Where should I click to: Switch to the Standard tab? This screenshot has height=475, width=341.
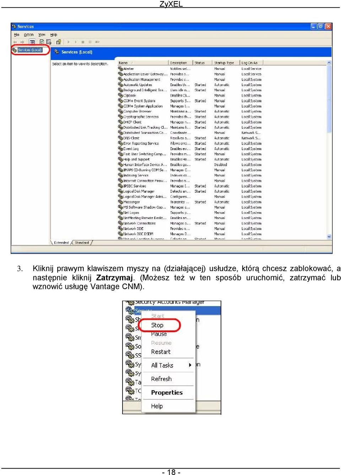82,243
